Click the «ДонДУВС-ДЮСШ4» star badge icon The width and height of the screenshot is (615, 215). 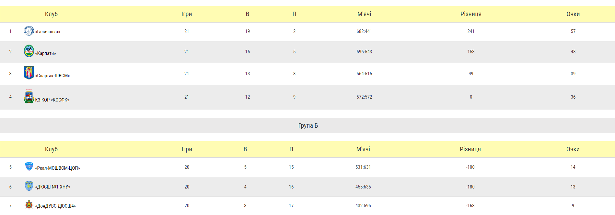(29, 205)
